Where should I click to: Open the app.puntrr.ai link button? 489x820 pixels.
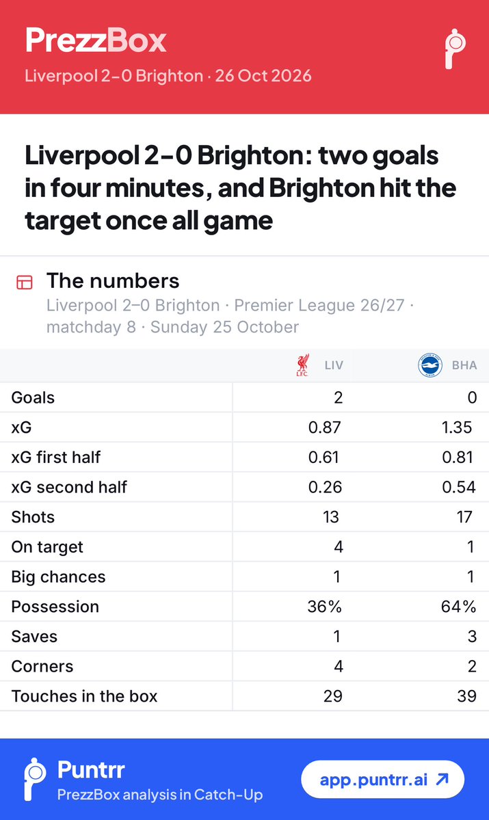click(383, 779)
